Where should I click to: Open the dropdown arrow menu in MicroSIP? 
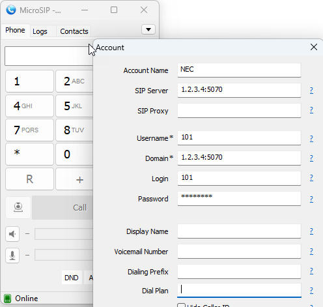pyautogui.click(x=148, y=29)
